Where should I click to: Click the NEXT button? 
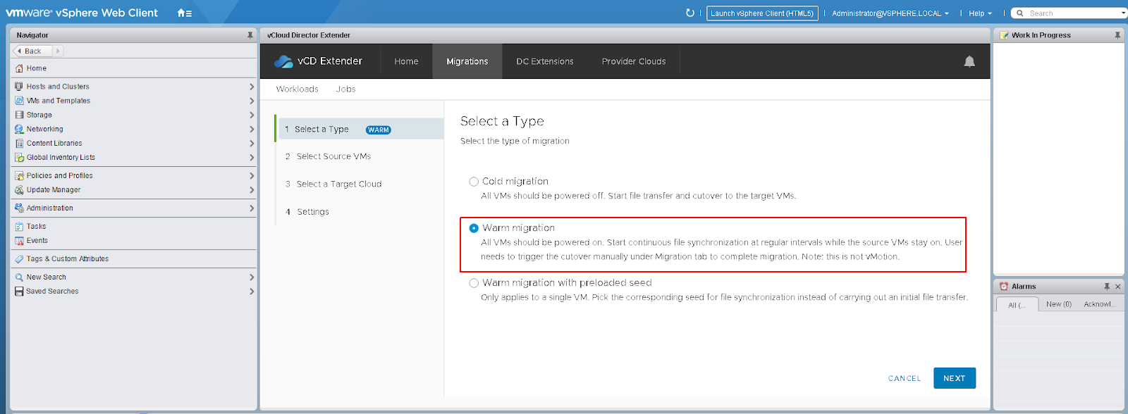pos(955,378)
